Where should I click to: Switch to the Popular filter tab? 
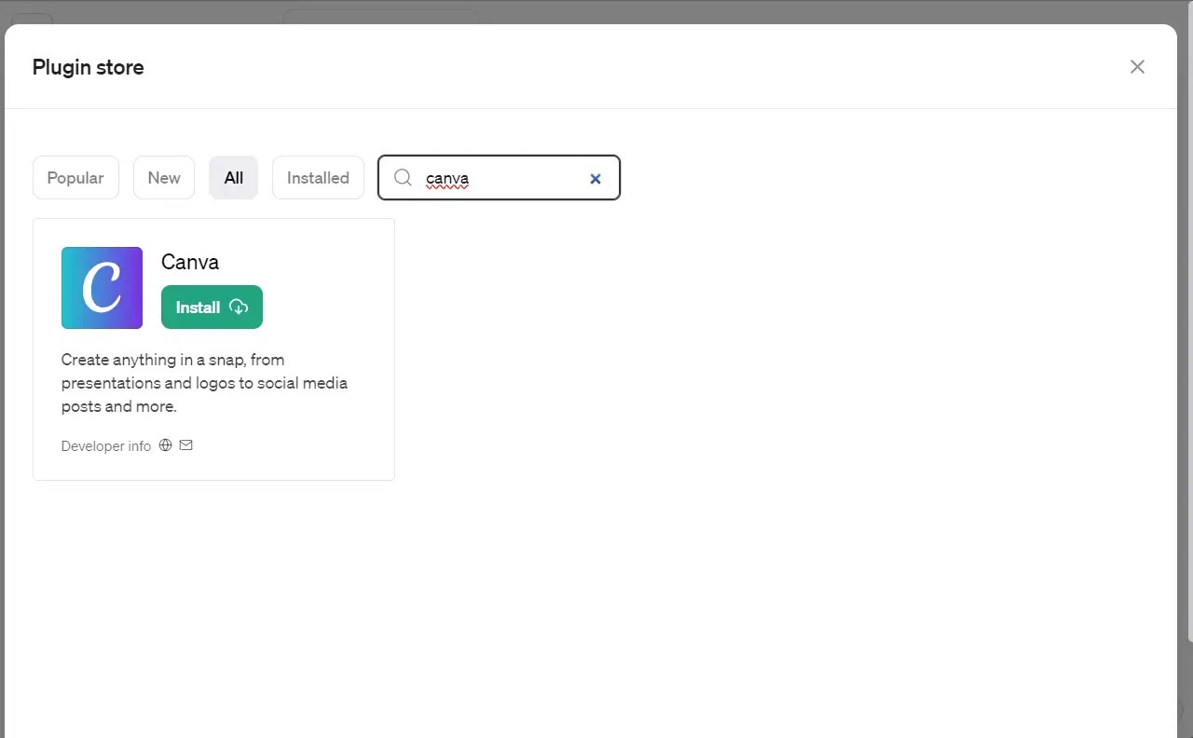[x=75, y=178]
